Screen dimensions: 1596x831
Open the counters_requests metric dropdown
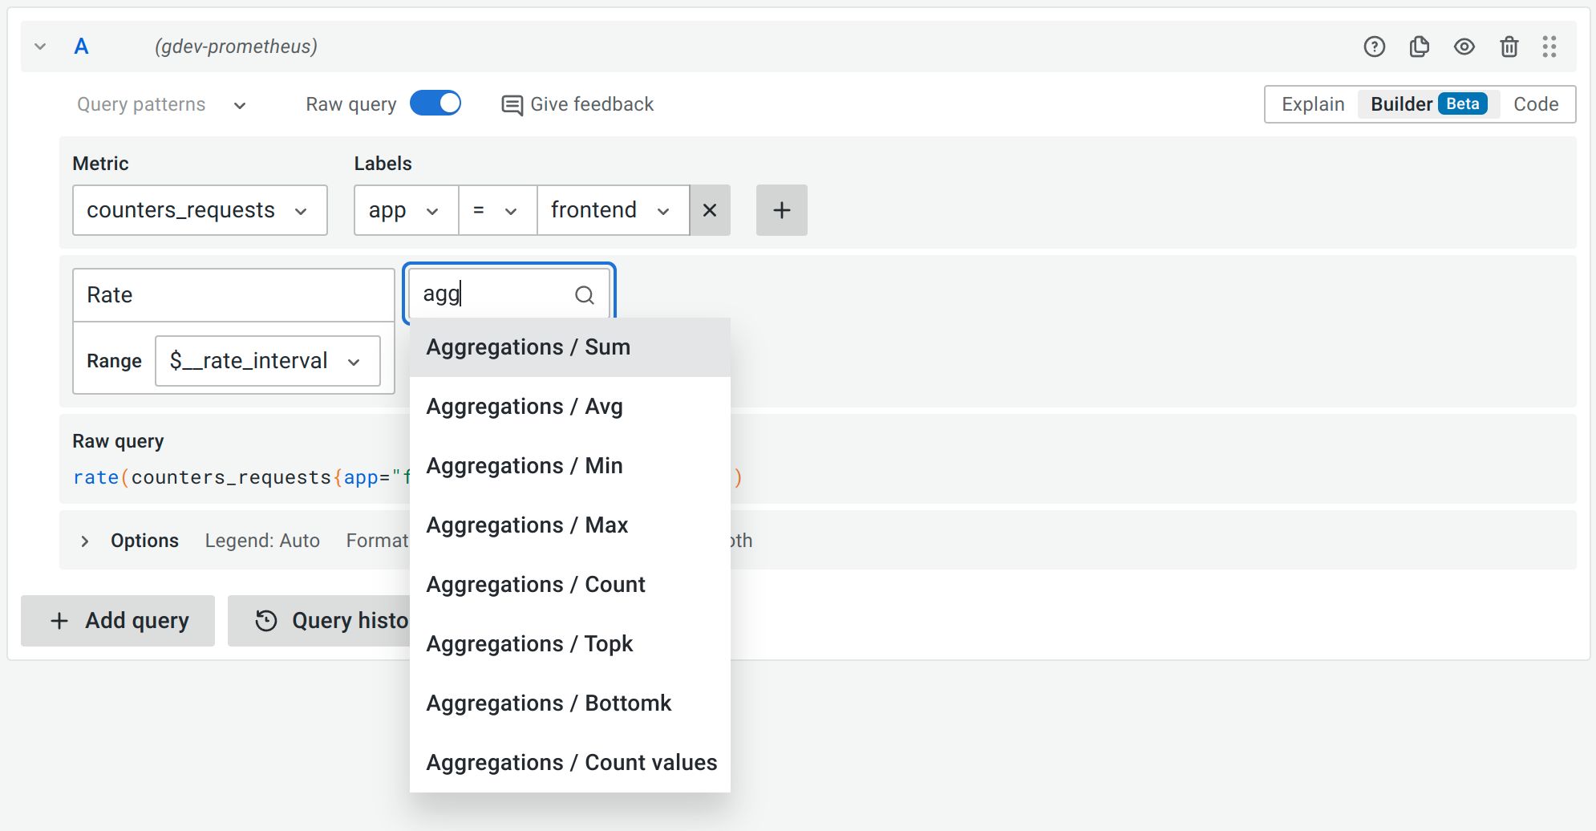pyautogui.click(x=200, y=210)
